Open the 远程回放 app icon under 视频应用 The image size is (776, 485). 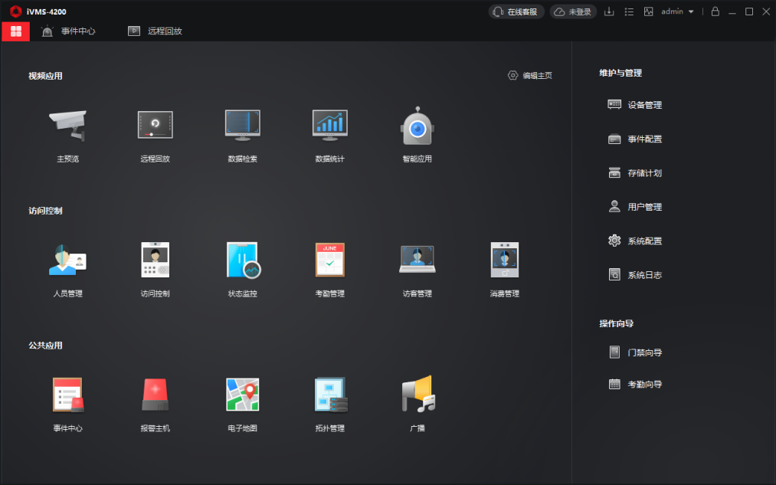(155, 126)
